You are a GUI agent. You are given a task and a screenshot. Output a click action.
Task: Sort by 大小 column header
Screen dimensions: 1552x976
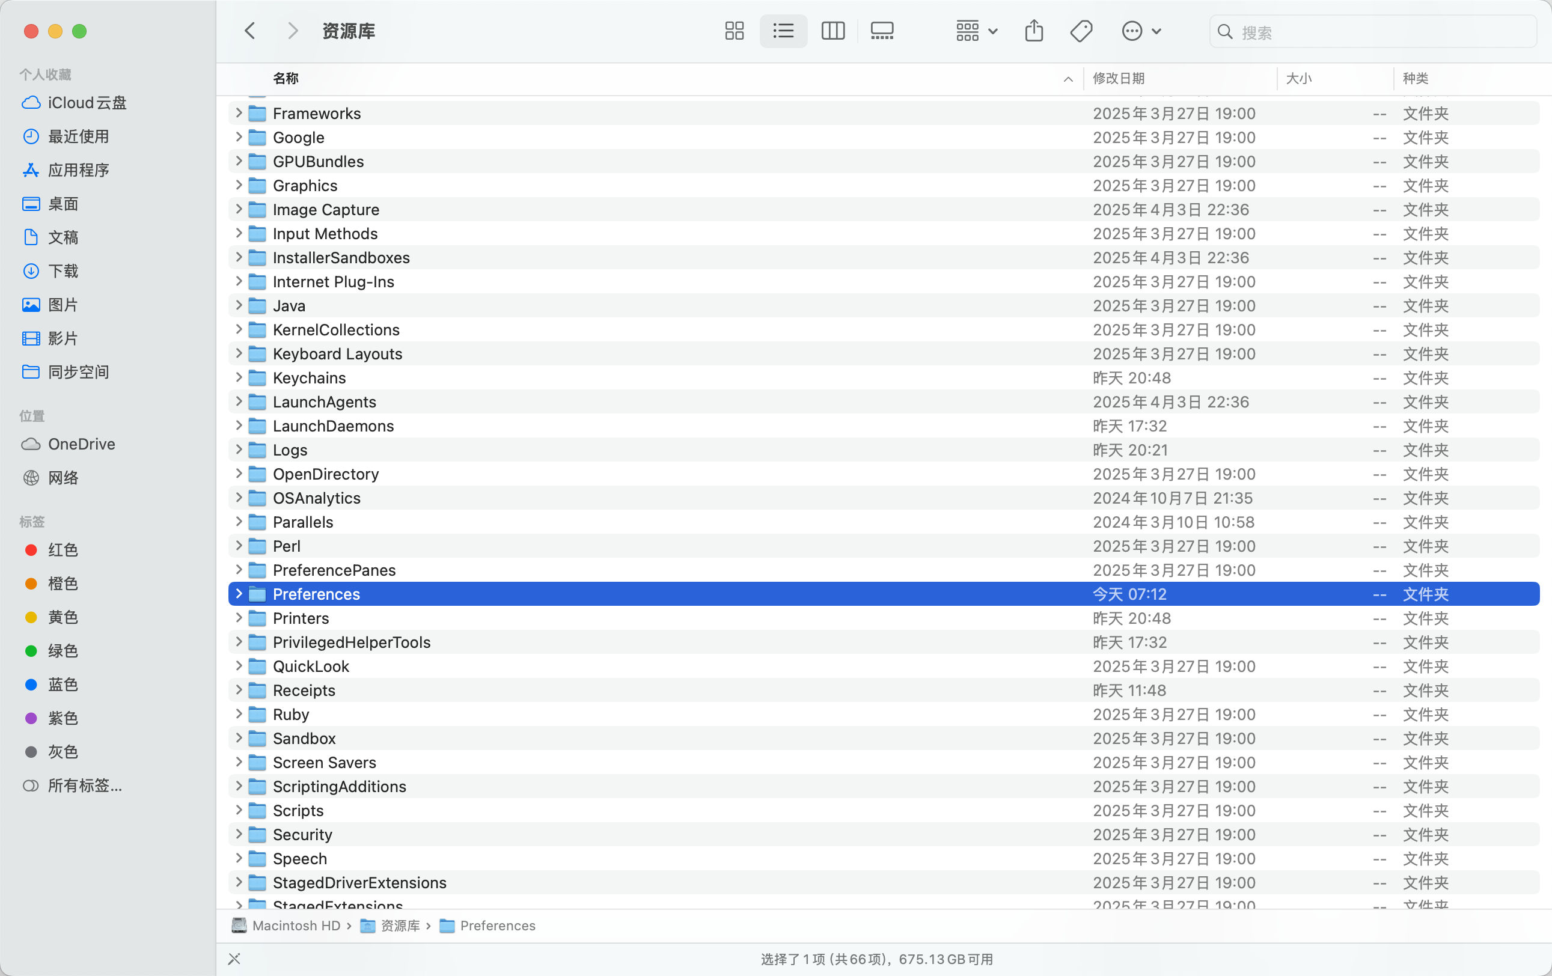point(1298,79)
